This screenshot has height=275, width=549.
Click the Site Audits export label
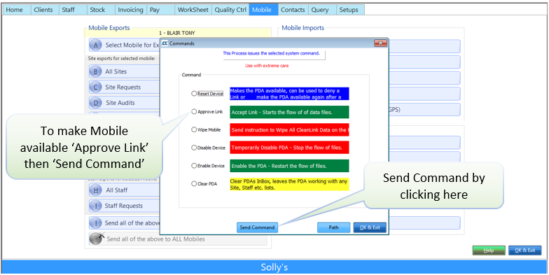point(120,103)
